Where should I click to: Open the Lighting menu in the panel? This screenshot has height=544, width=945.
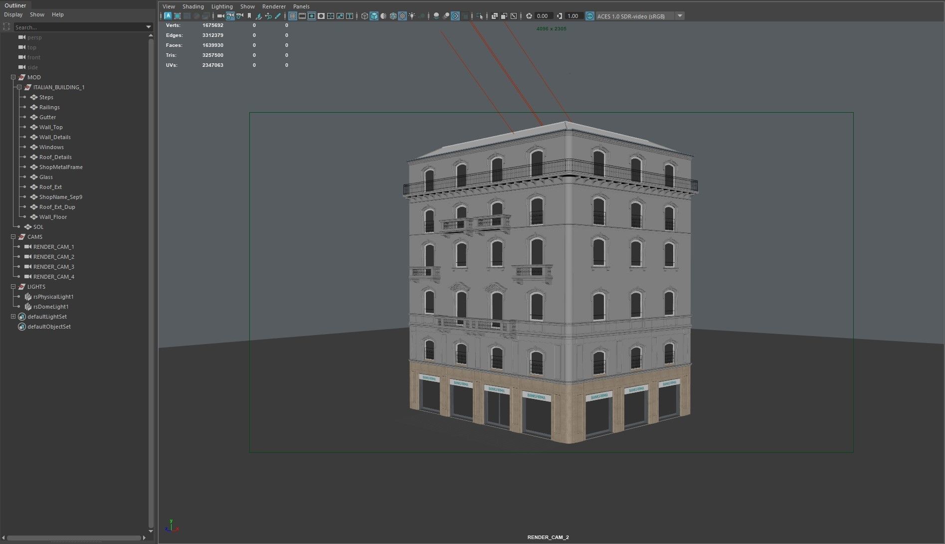(222, 6)
